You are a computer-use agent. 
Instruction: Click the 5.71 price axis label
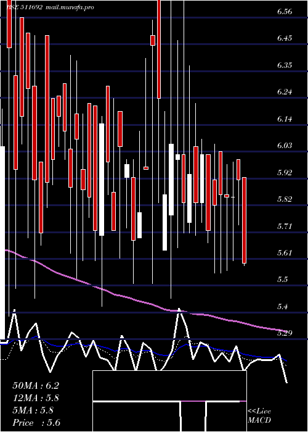tap(285, 226)
